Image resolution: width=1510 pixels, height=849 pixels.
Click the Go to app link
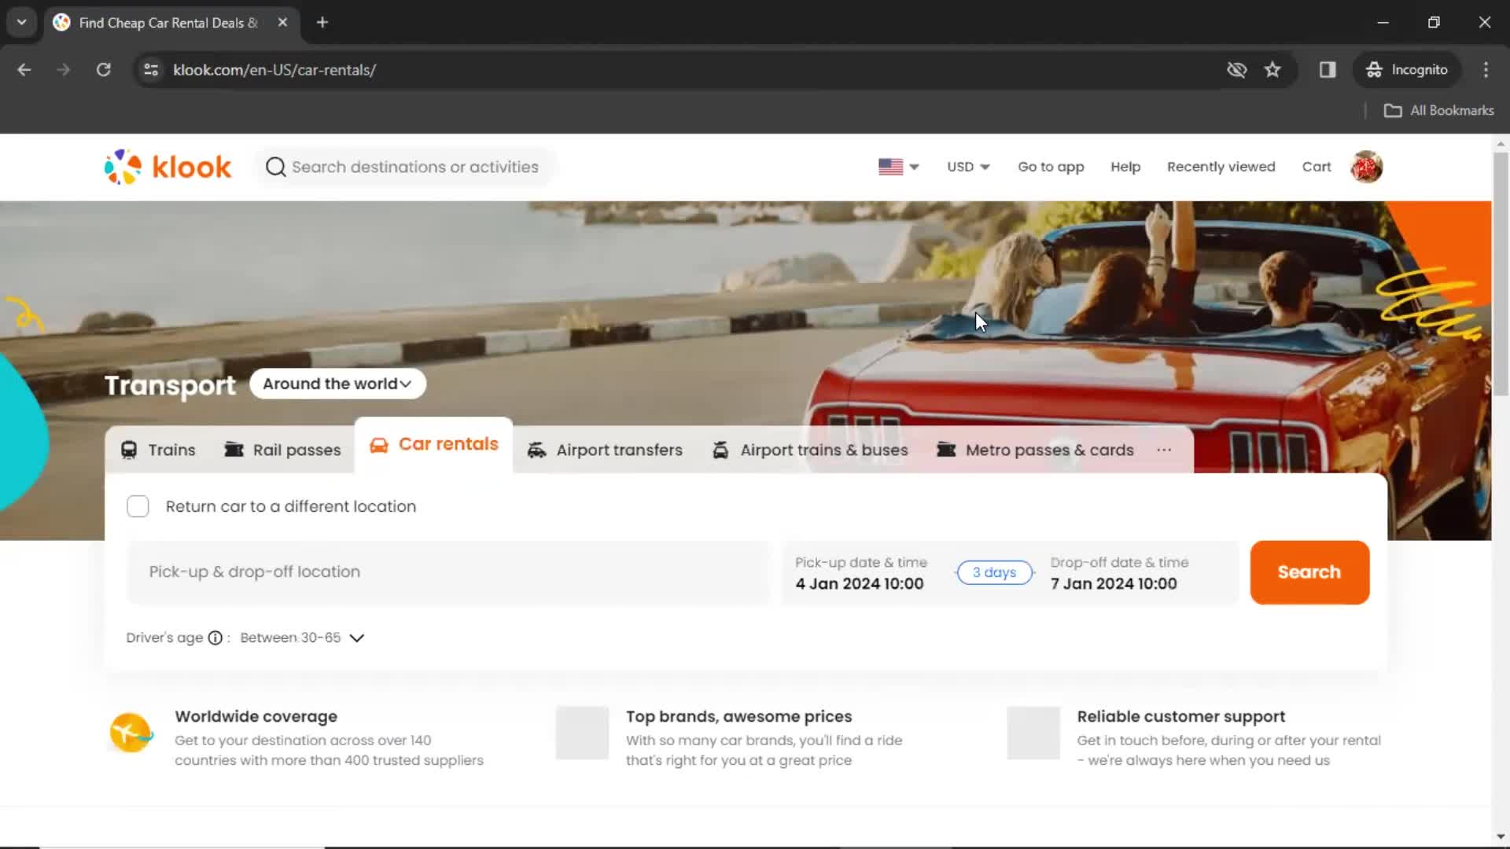coord(1051,166)
